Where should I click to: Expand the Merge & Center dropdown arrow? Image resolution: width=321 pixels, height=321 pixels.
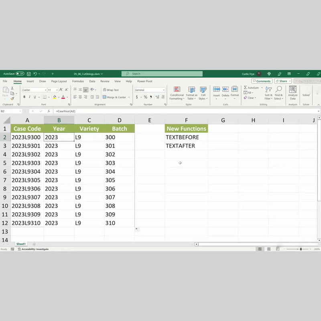coord(129,97)
